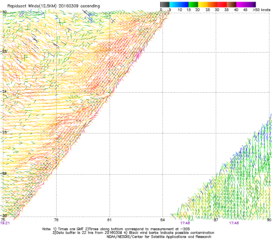Viewport: 272px width, 239px height.
Task: Click the 17:46 time label near longitude 87
Action: [234, 223]
